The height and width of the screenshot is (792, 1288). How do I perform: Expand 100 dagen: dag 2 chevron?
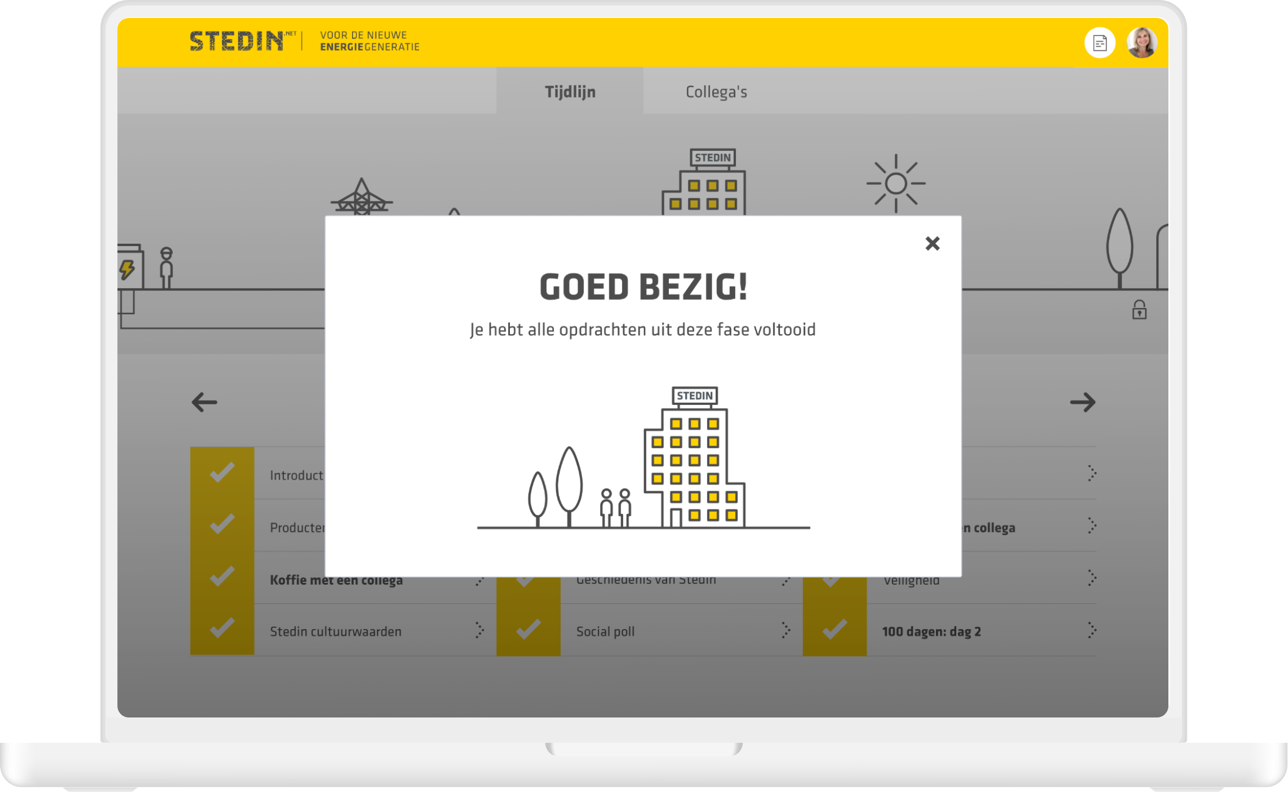[1091, 630]
